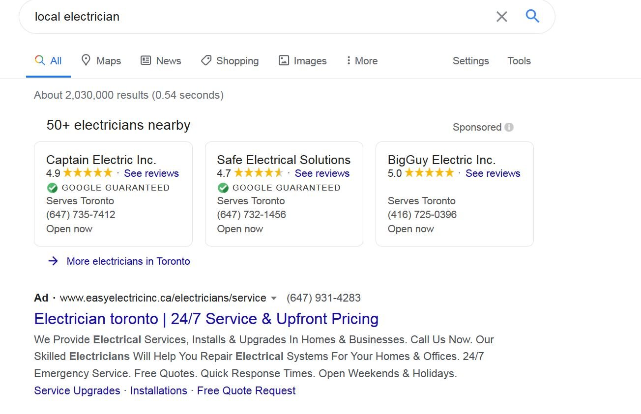Open the Installations sitelink
Screen dimensions: 641x414
point(158,391)
